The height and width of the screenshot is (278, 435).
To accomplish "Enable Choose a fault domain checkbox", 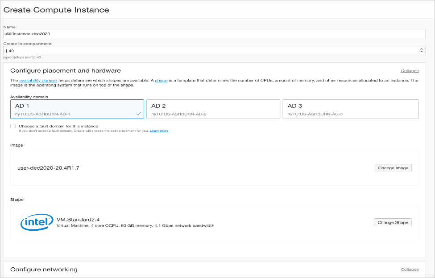I will click(13, 126).
